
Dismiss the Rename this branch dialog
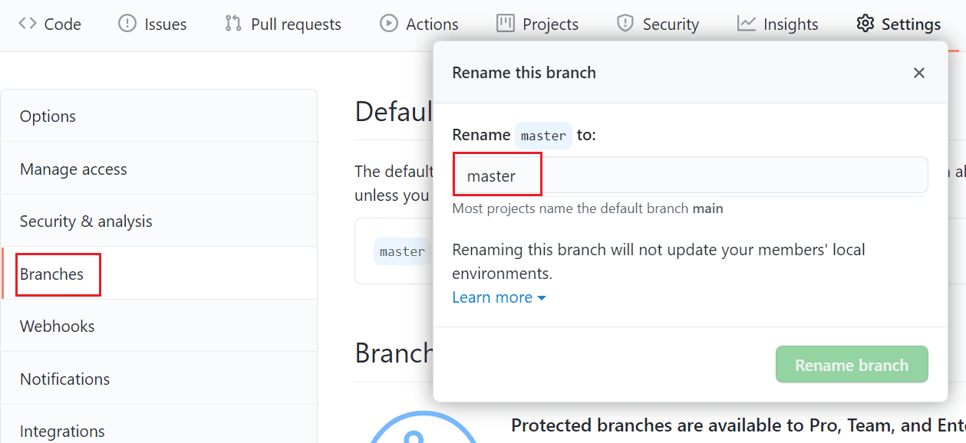[918, 72]
